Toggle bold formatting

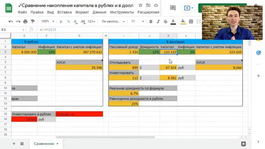[151, 22]
